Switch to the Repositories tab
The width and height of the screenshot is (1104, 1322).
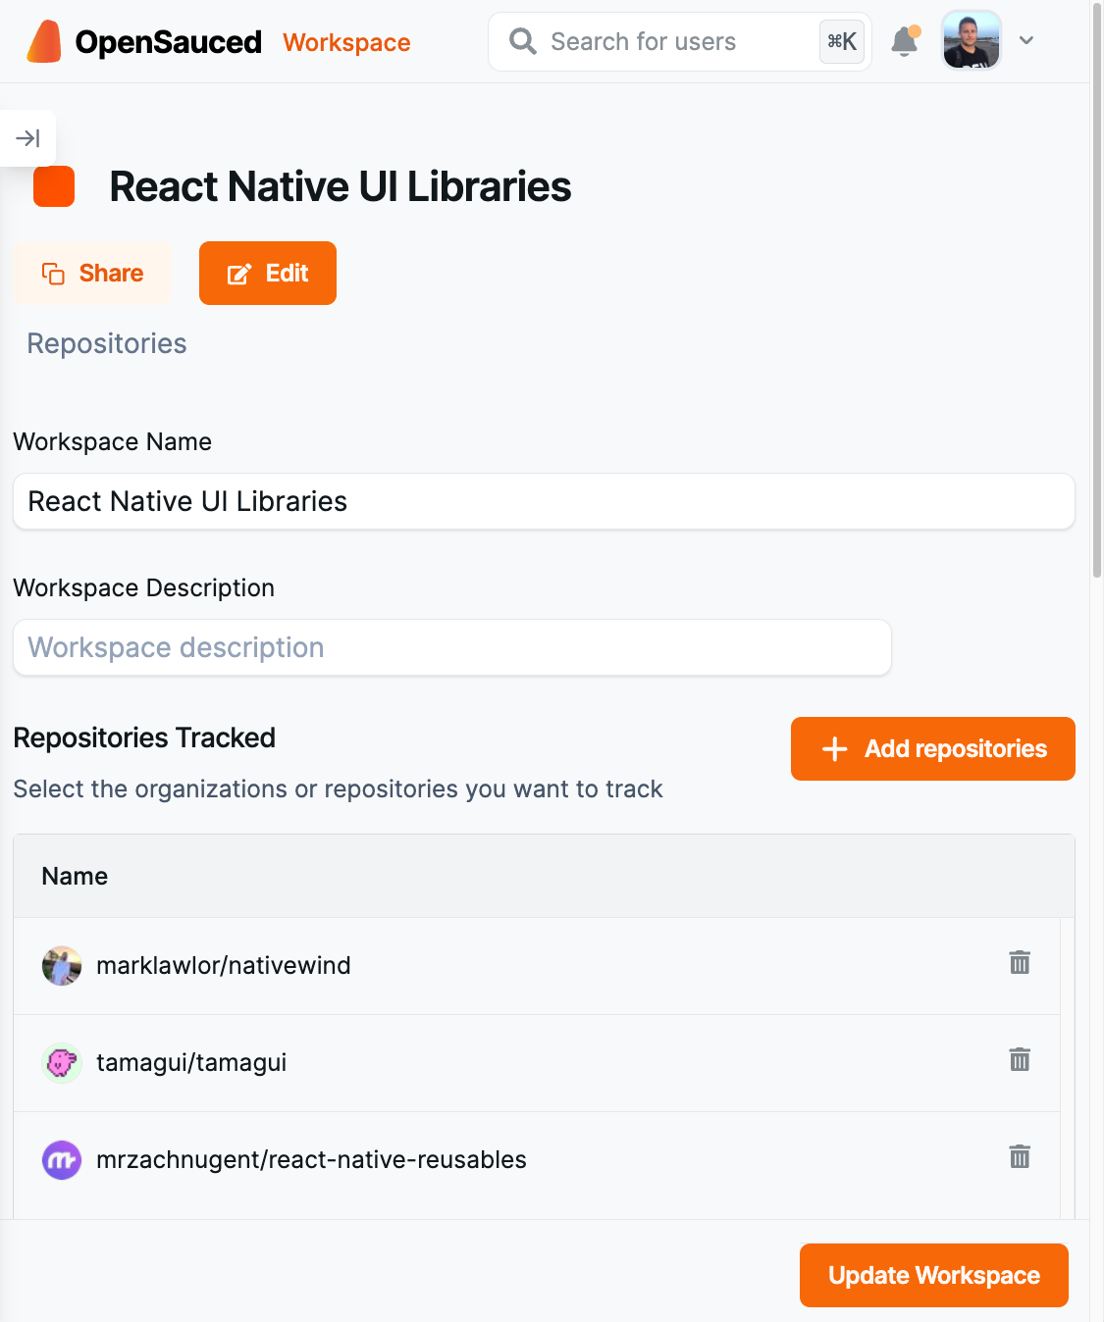106,343
